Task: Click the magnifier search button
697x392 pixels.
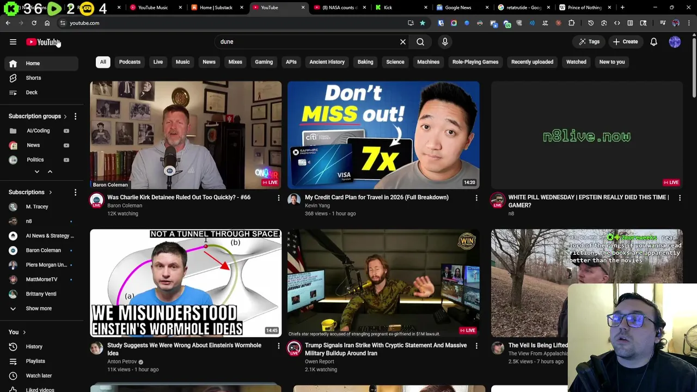Action: pyautogui.click(x=420, y=42)
